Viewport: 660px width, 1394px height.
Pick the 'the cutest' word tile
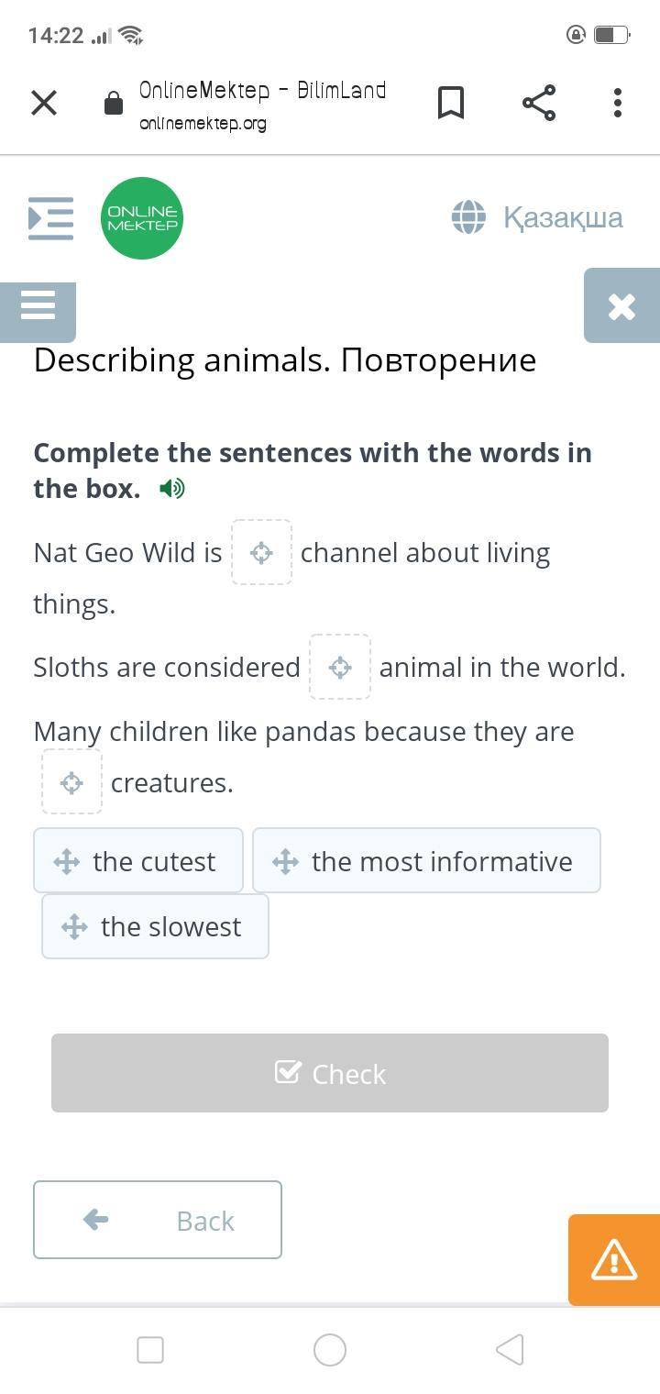click(138, 861)
